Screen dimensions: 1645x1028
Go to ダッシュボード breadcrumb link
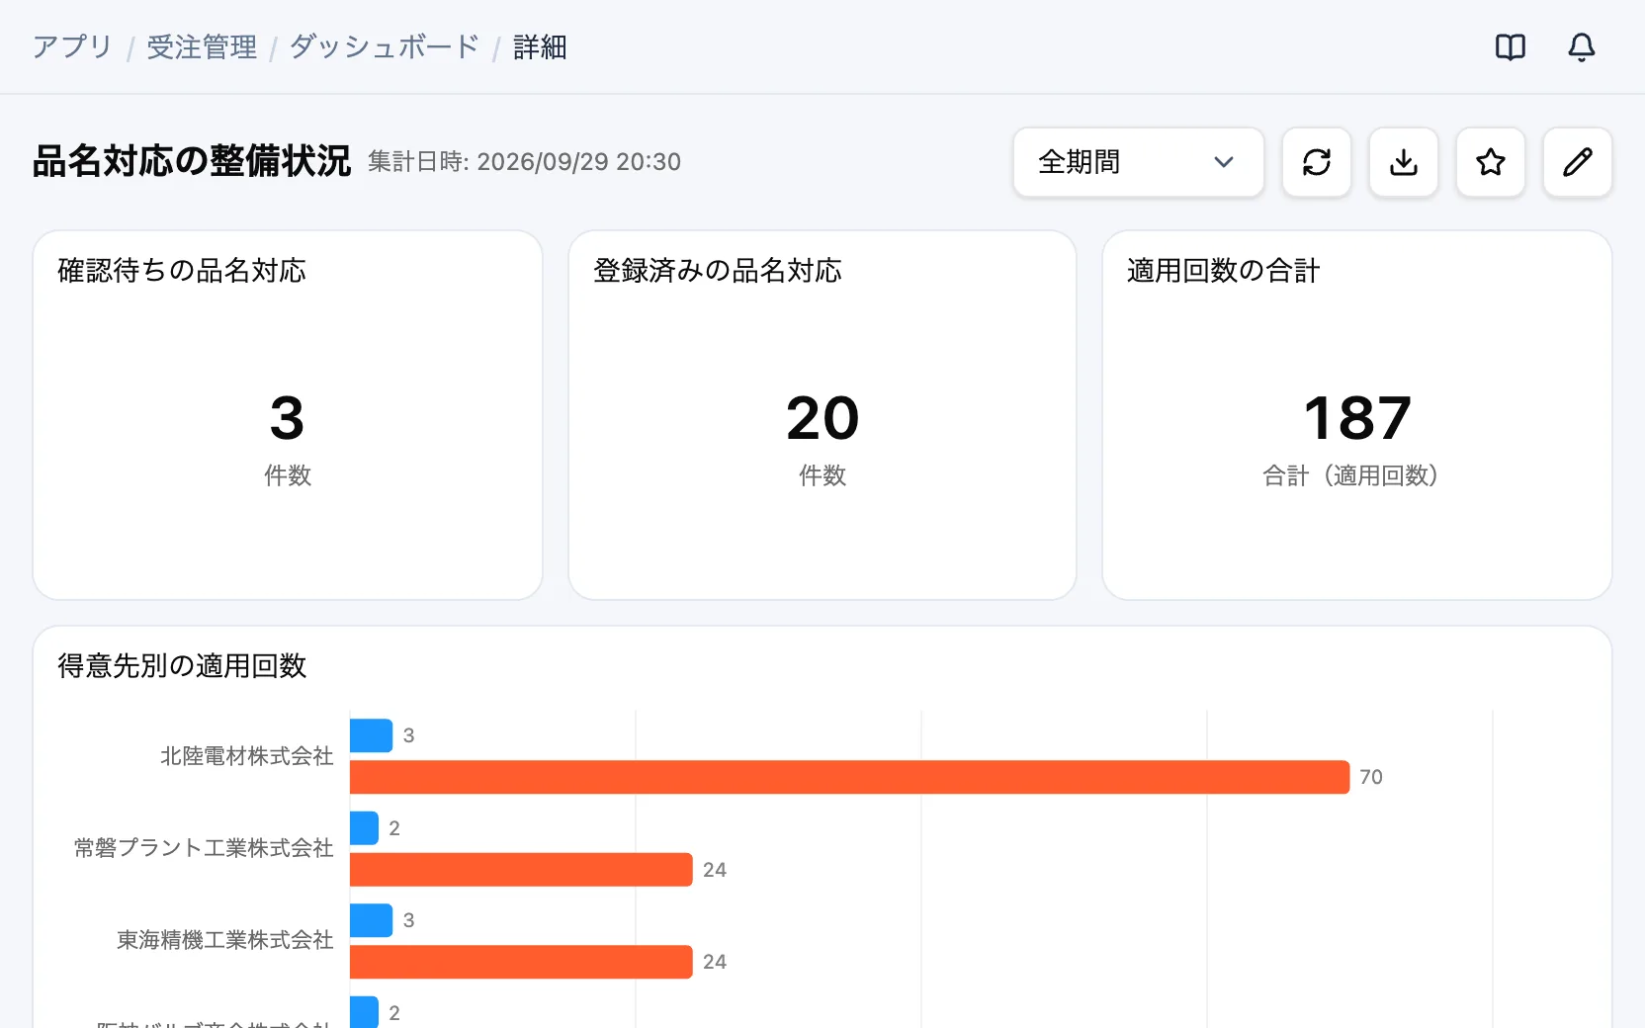(x=385, y=47)
